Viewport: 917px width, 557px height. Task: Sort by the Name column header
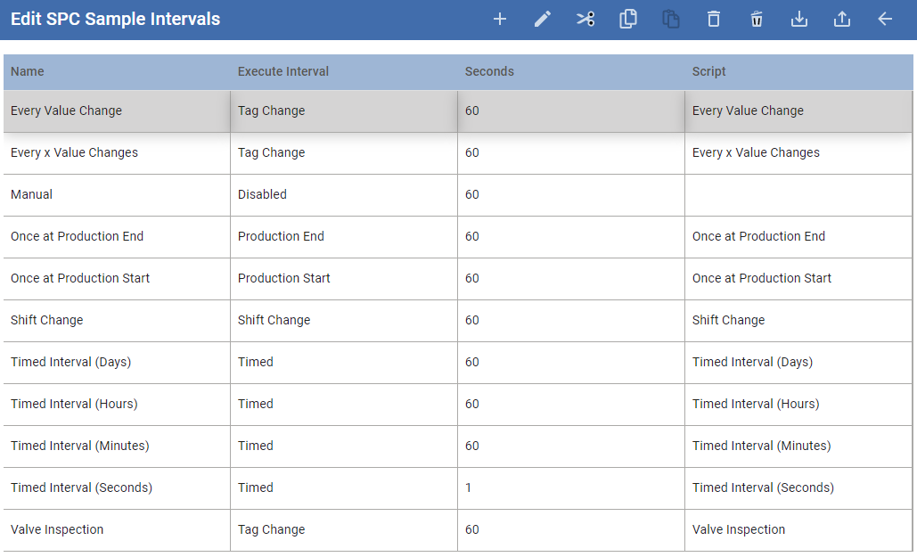[x=28, y=71]
